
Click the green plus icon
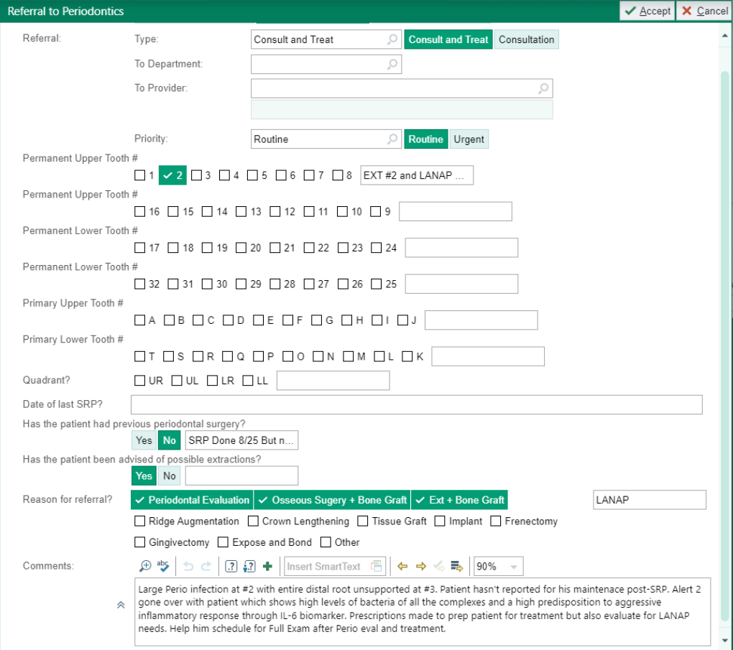pos(267,567)
